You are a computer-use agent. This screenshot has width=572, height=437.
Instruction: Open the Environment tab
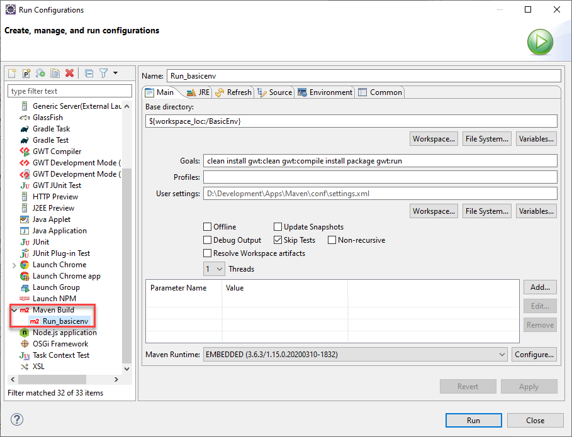pyautogui.click(x=325, y=92)
